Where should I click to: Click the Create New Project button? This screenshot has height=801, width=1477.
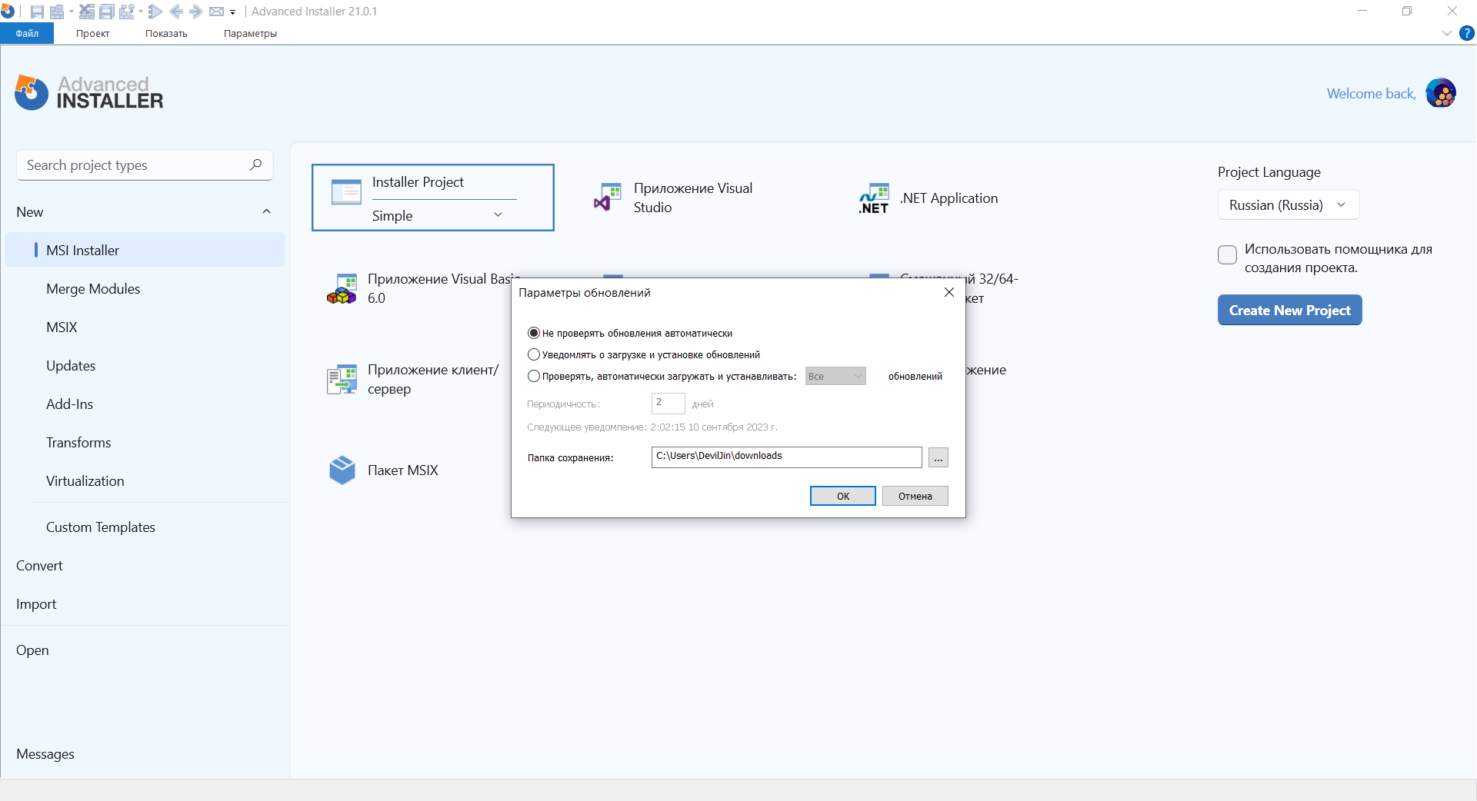point(1289,310)
